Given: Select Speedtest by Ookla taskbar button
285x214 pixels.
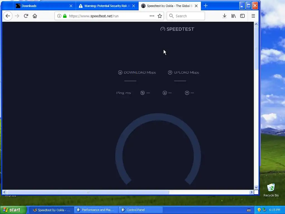Looking at the screenshot, I should (x=52, y=210).
